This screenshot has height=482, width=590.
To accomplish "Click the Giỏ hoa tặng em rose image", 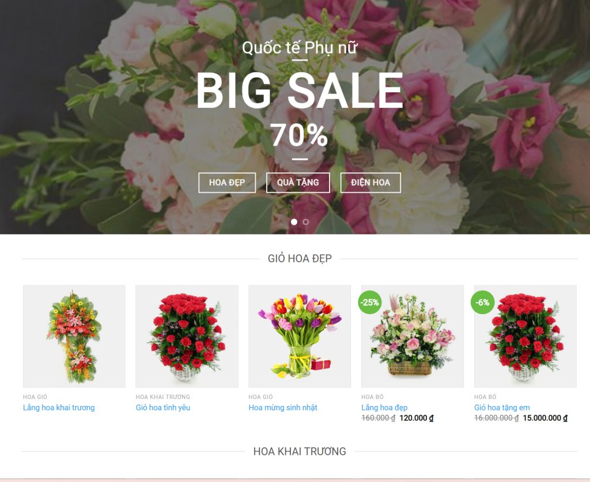I will pyautogui.click(x=525, y=336).
